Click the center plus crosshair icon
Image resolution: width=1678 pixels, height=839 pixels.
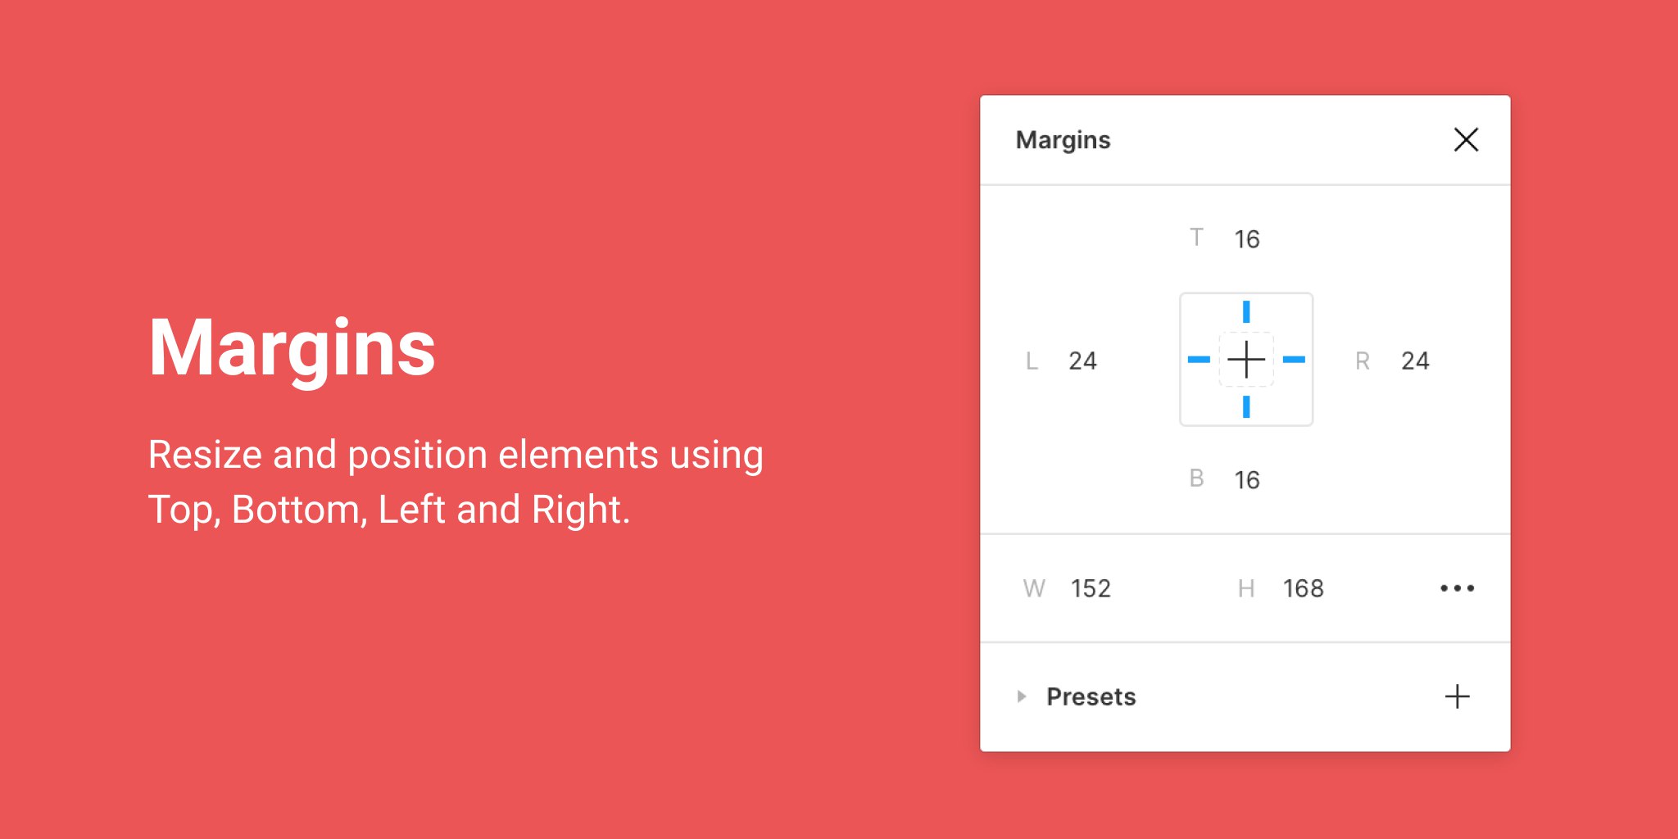pos(1246,360)
